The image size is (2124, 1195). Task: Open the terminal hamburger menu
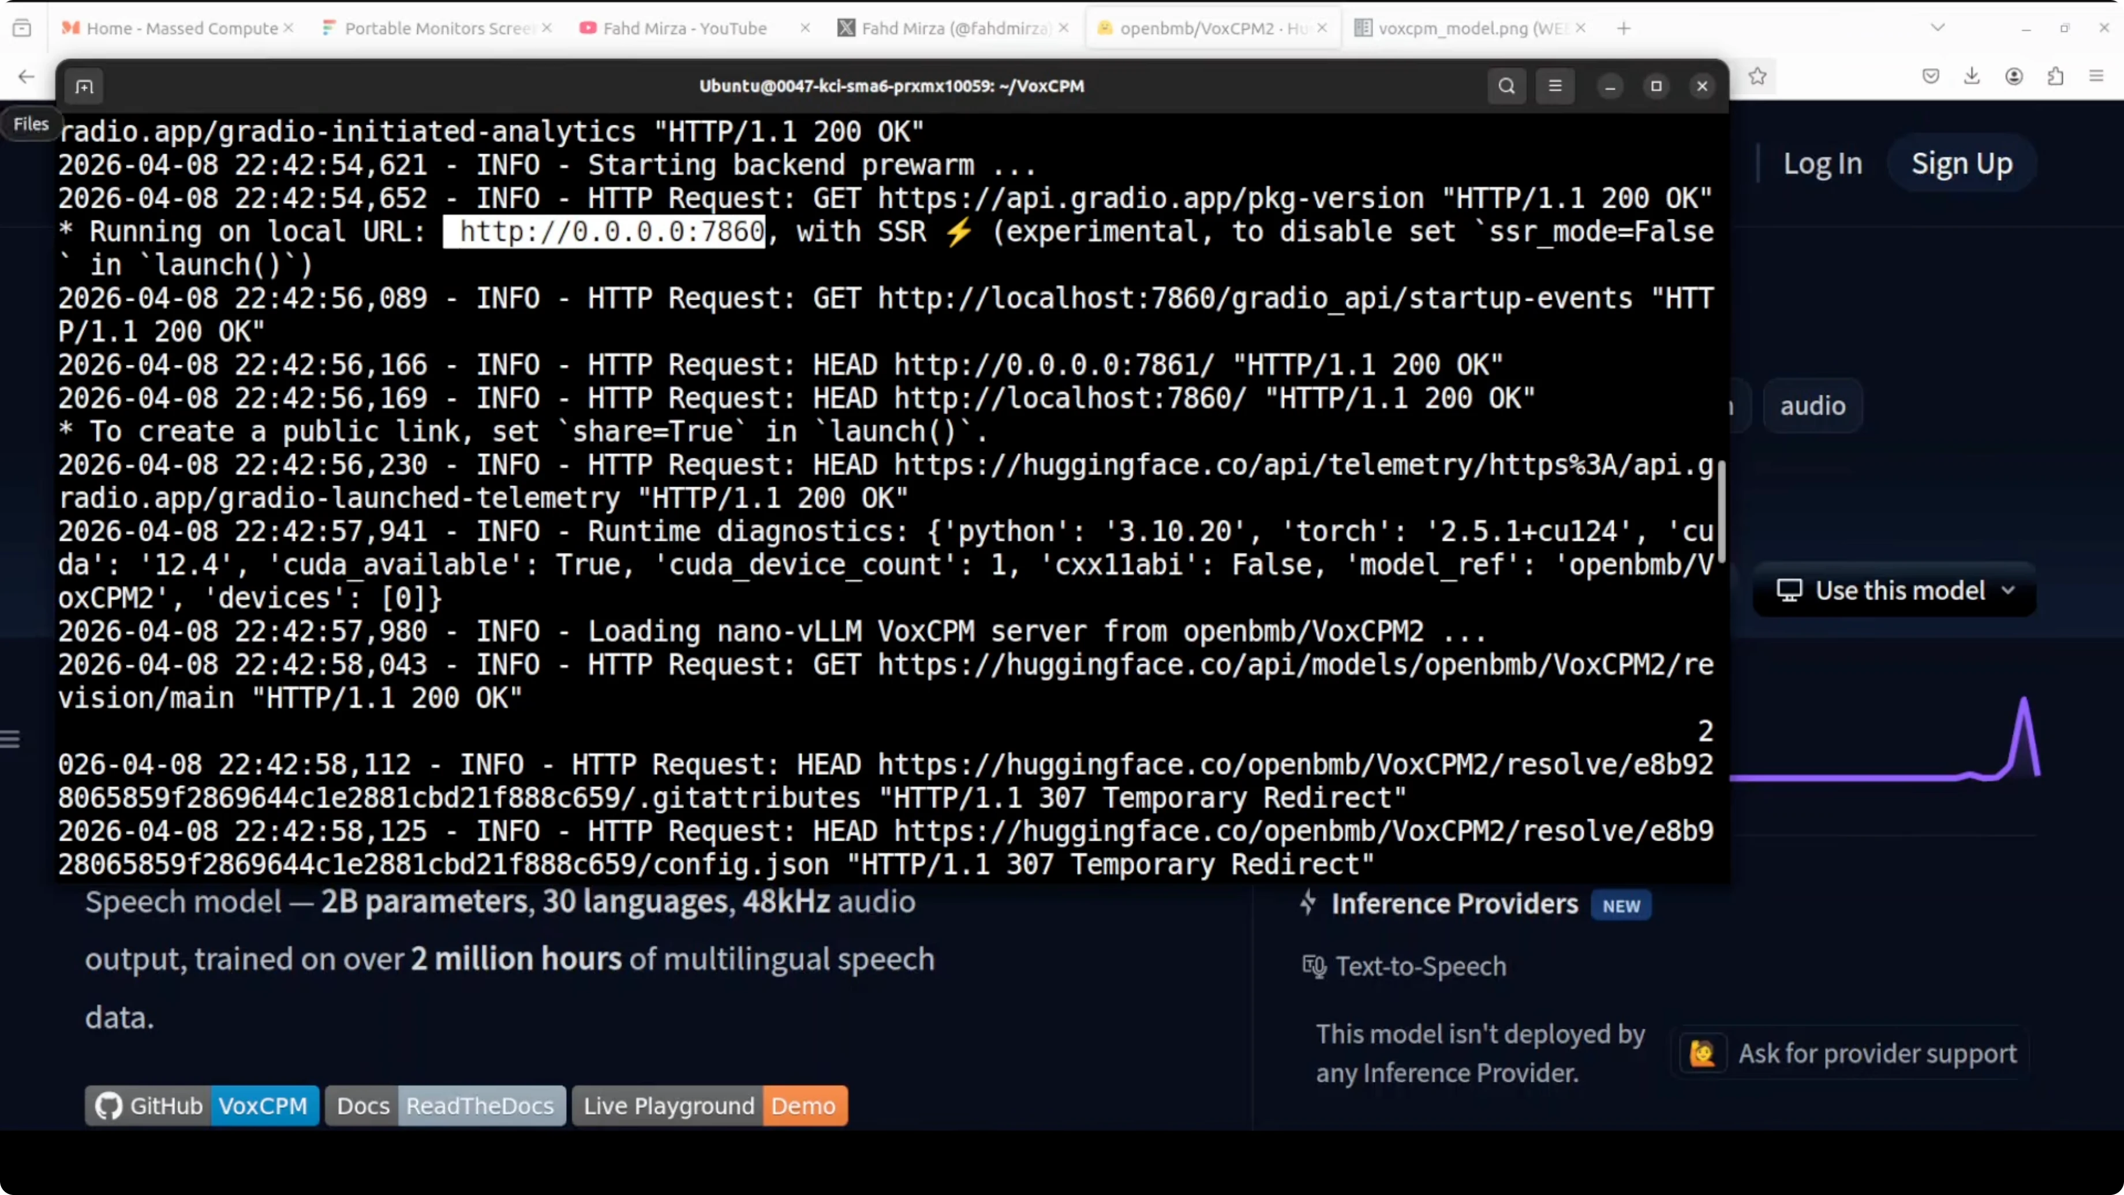(1554, 86)
